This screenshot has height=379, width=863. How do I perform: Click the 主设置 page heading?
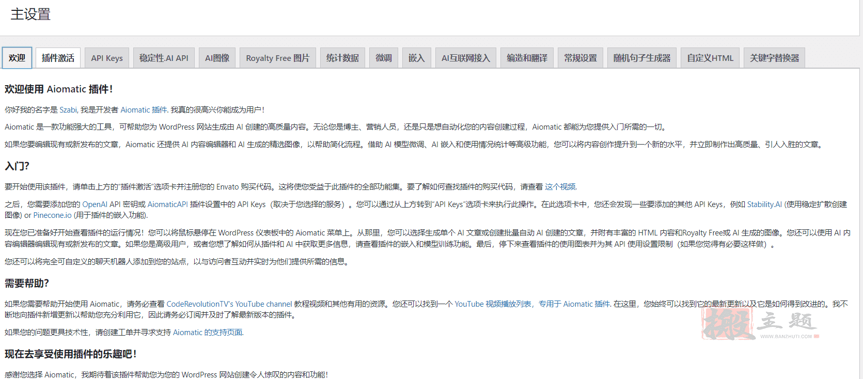(x=30, y=14)
